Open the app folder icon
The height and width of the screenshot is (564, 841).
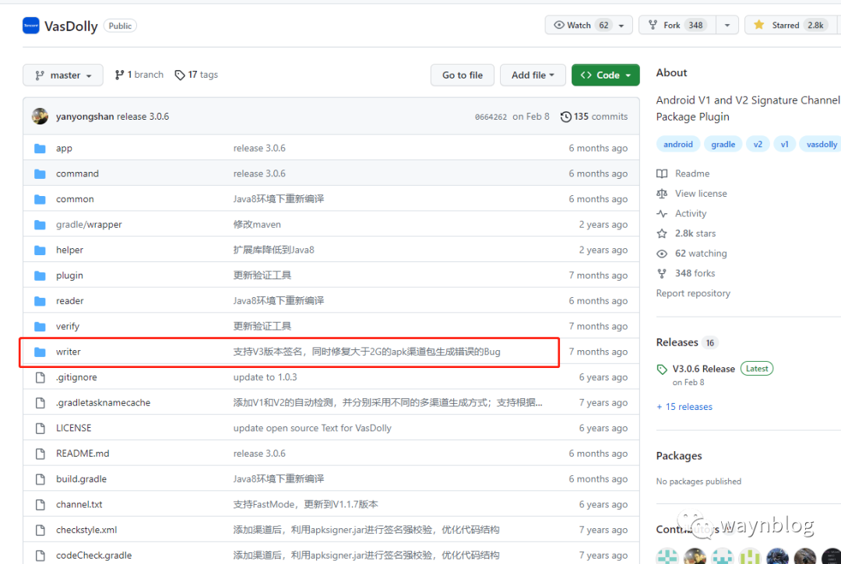tap(40, 149)
